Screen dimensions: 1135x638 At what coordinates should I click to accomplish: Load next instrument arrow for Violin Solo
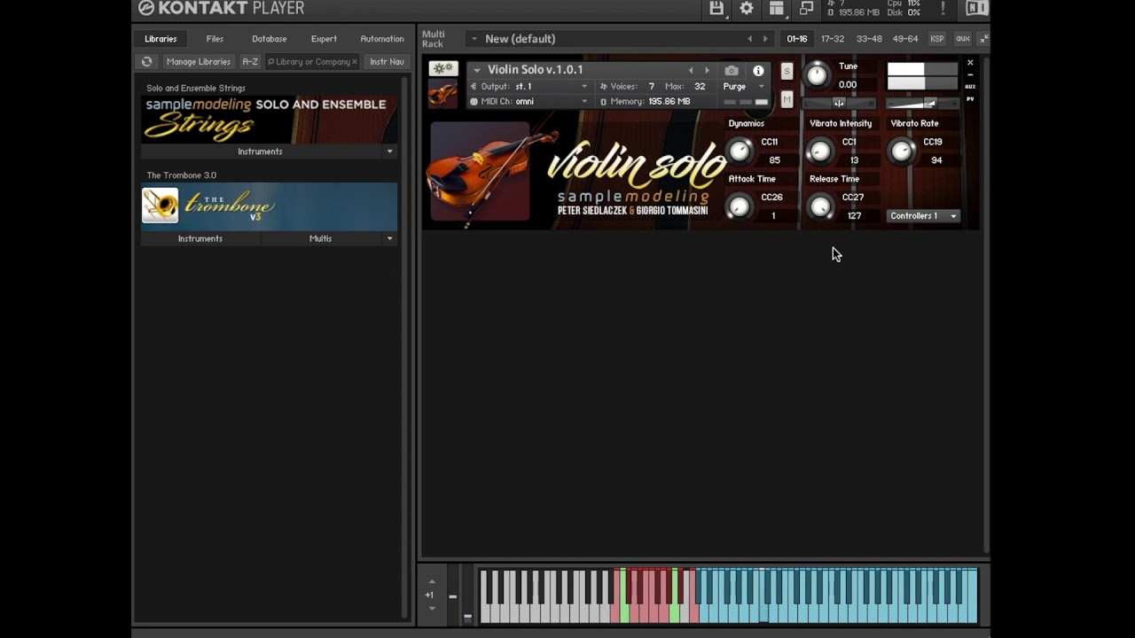click(707, 70)
